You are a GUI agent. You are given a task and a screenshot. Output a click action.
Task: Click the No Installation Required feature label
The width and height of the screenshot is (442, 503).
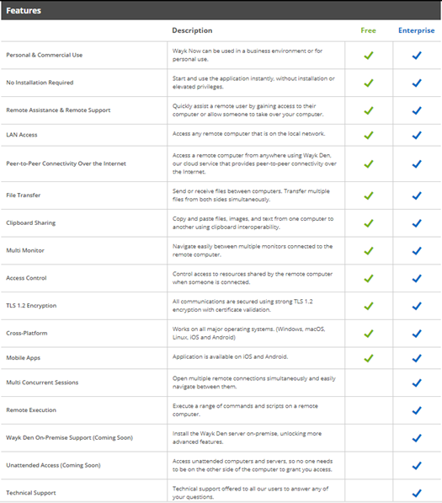pos(40,83)
